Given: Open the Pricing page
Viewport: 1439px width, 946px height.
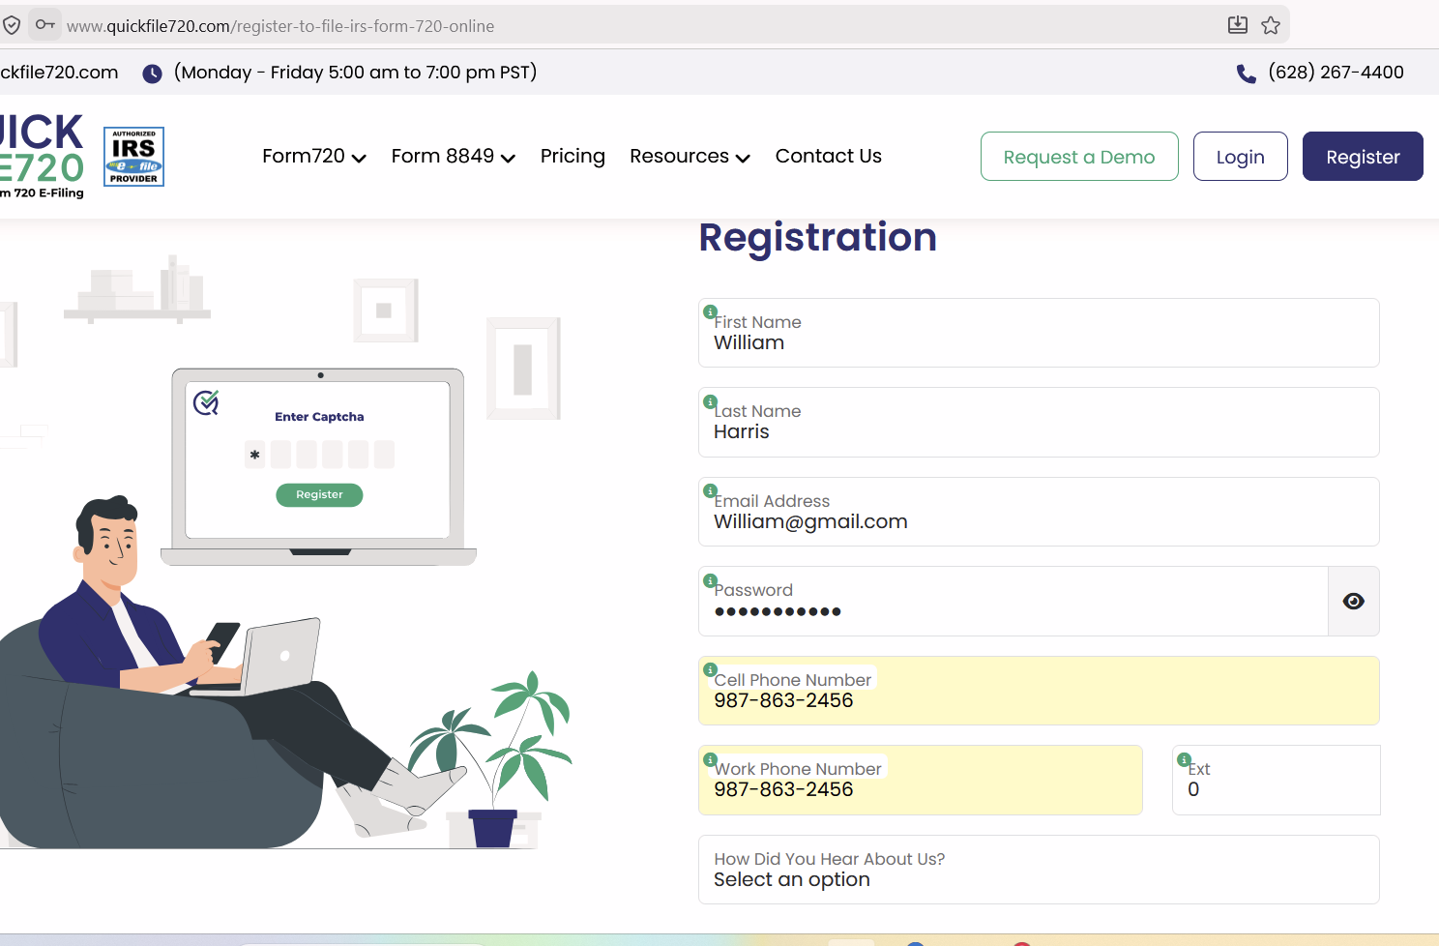Looking at the screenshot, I should click(x=573, y=157).
